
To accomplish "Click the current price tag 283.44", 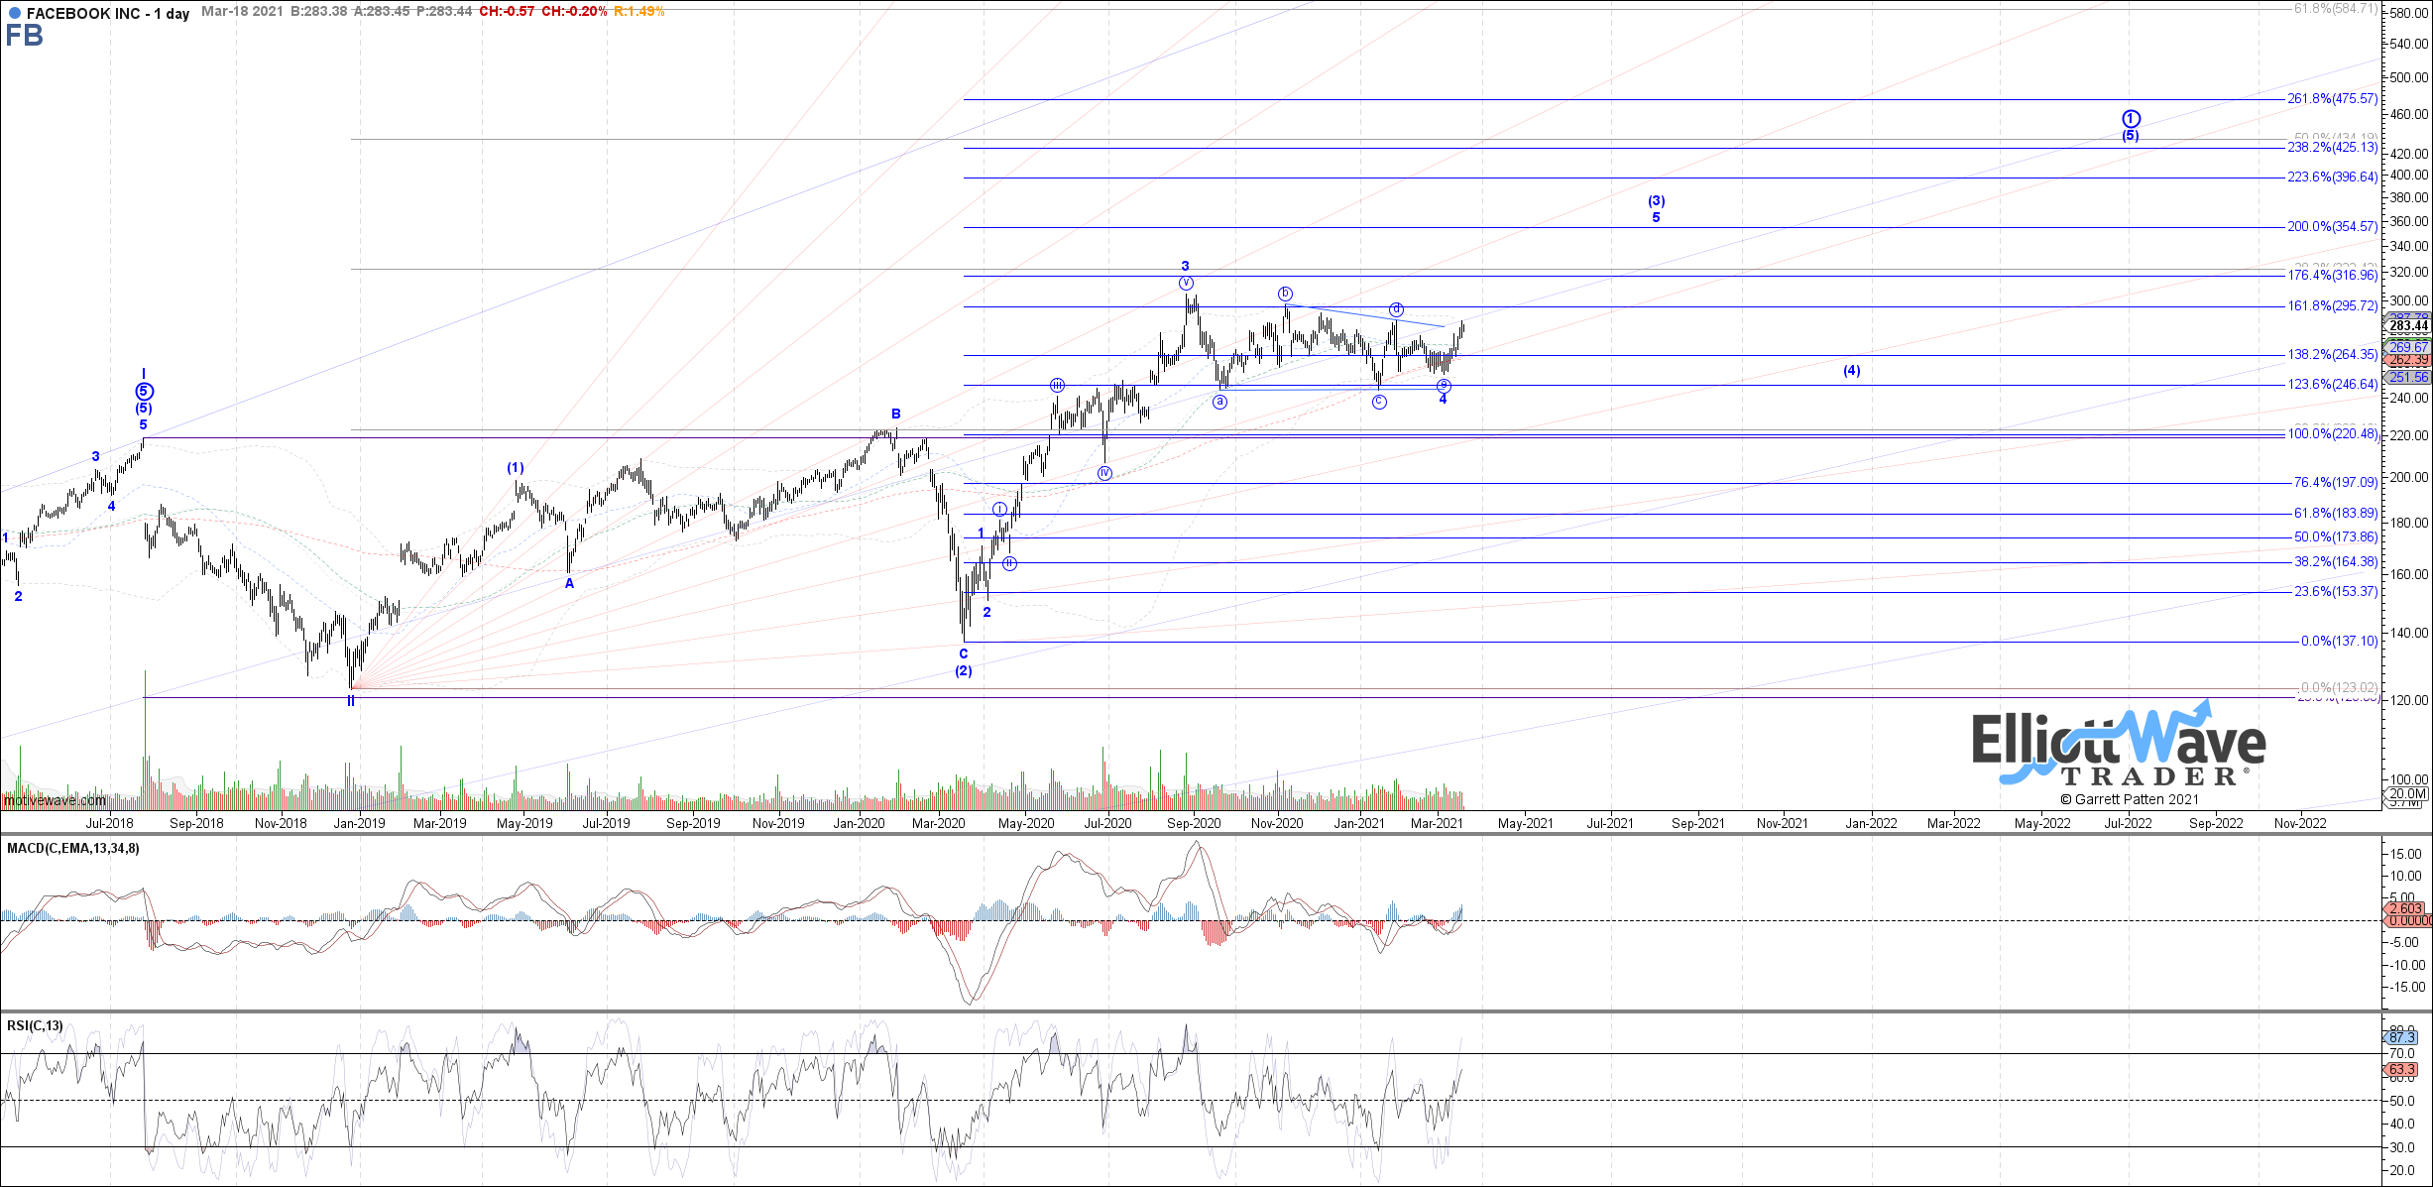I will pos(2408,326).
